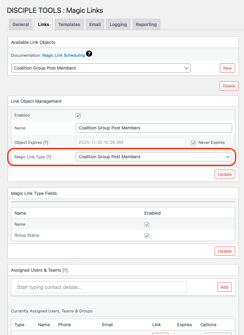244x335 pixels.
Task: Click the contact details search field
Action: click(x=102, y=287)
